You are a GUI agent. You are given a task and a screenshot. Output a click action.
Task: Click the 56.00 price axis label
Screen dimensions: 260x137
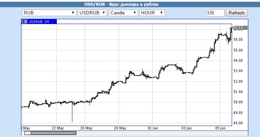click(x=238, y=39)
